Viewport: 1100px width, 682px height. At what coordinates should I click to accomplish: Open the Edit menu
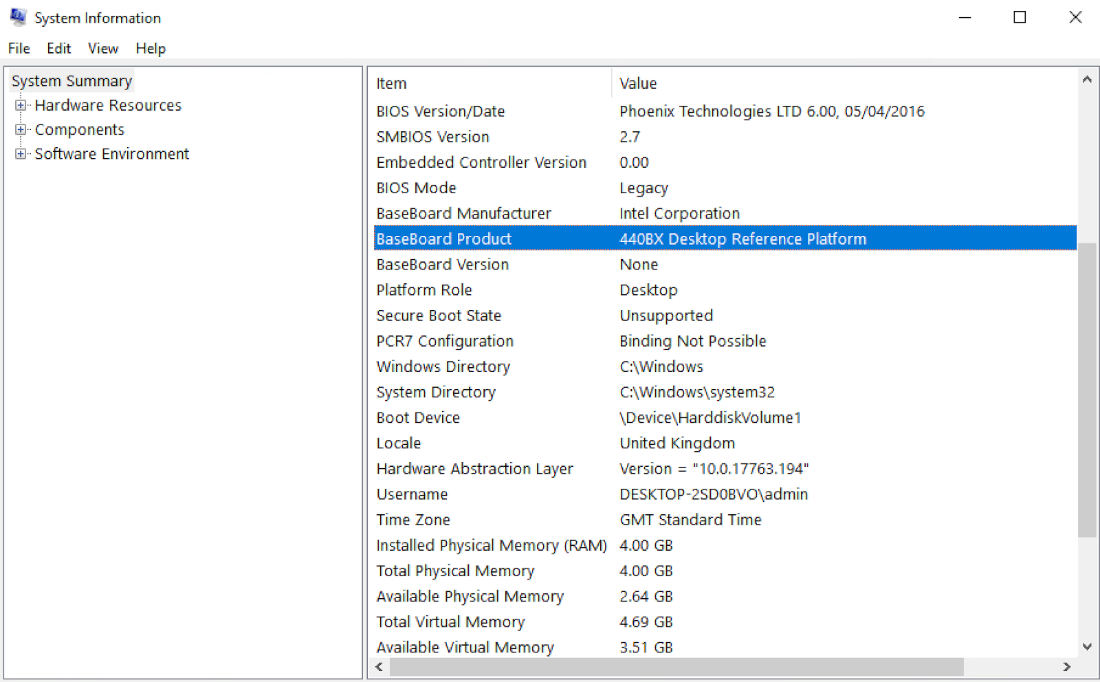58,48
